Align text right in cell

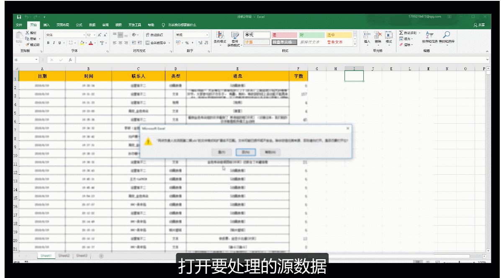[126, 43]
